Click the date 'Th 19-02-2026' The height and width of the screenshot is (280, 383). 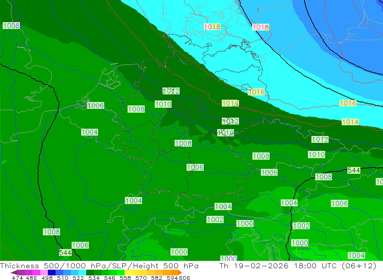click(x=254, y=265)
